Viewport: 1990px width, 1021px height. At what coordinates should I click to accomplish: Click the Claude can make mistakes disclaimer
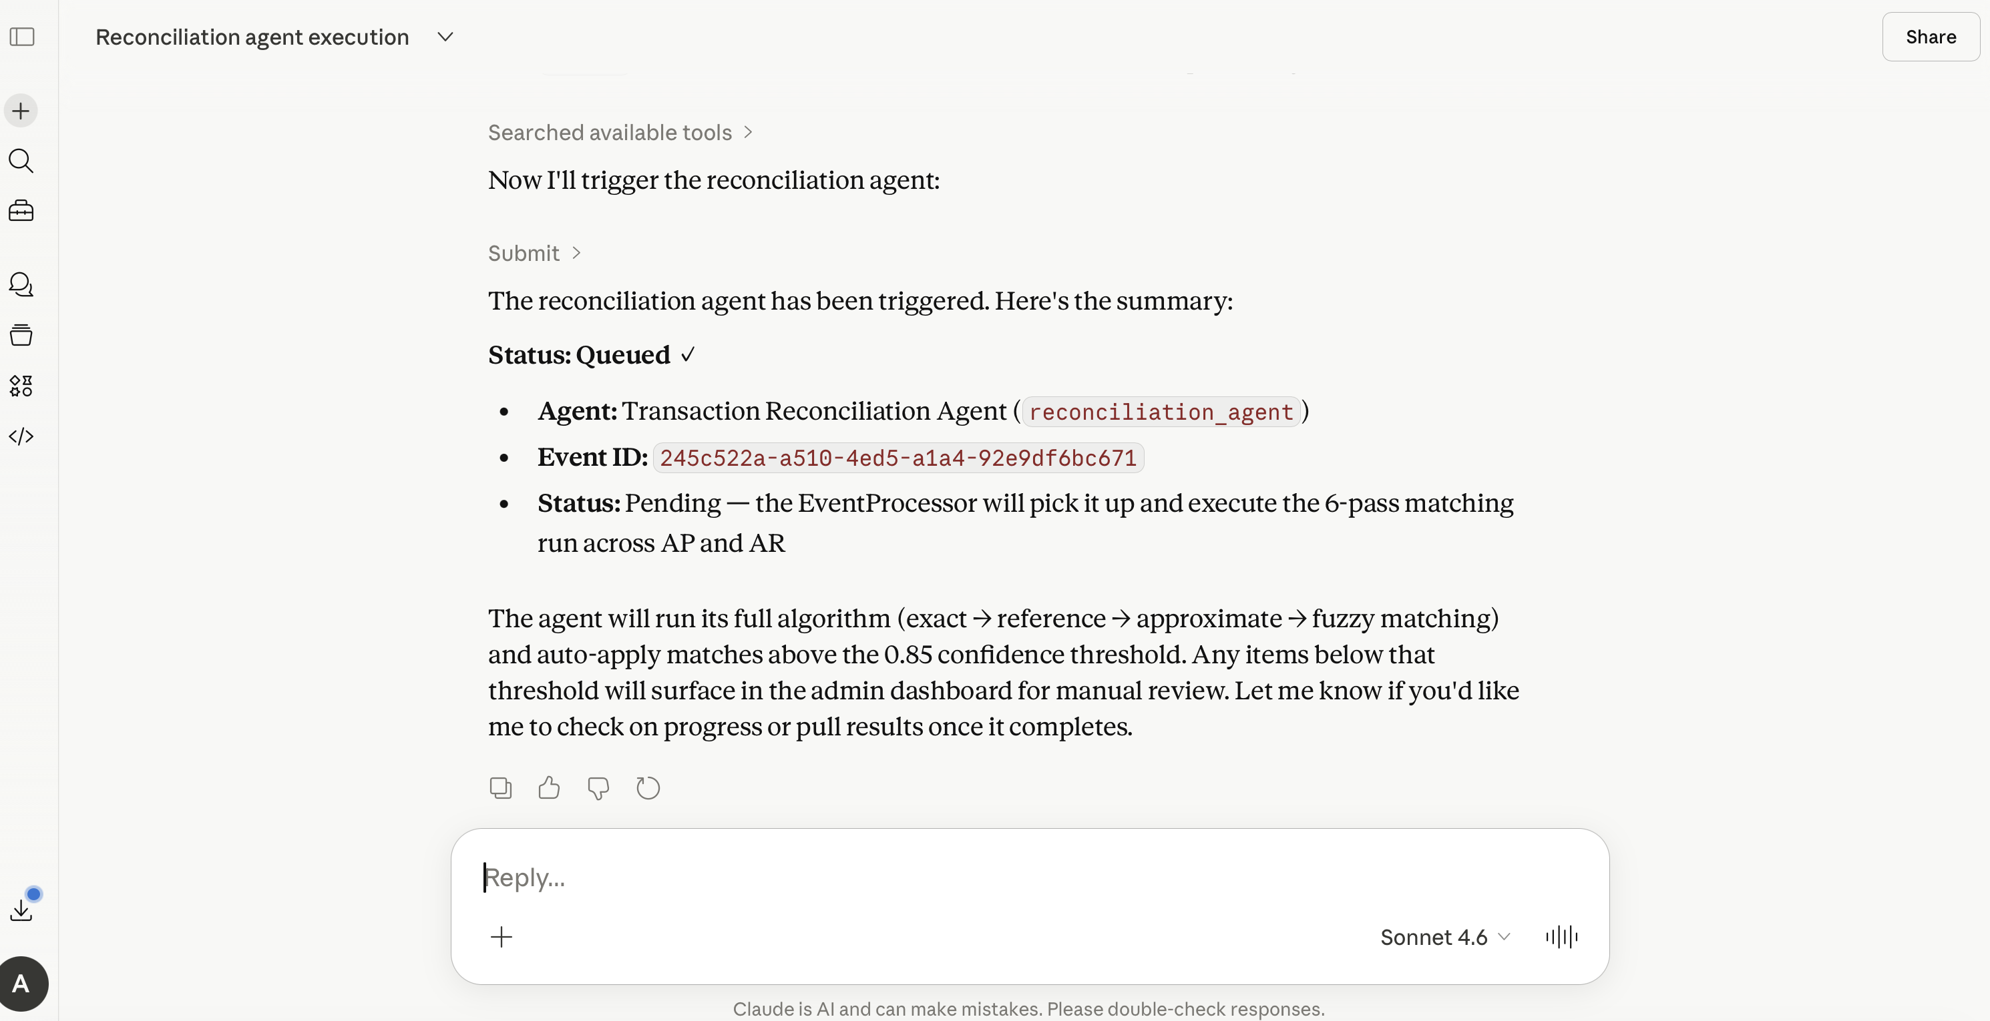(1029, 1008)
